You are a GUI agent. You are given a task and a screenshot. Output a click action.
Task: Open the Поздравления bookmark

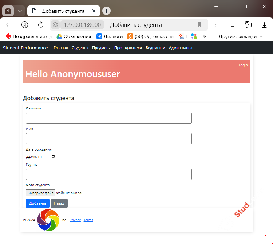(x=29, y=36)
